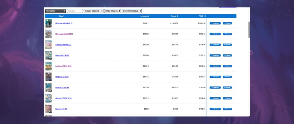Open the Glaceon VMAX #209 link
This screenshot has width=294, height=124.
(x=63, y=98)
